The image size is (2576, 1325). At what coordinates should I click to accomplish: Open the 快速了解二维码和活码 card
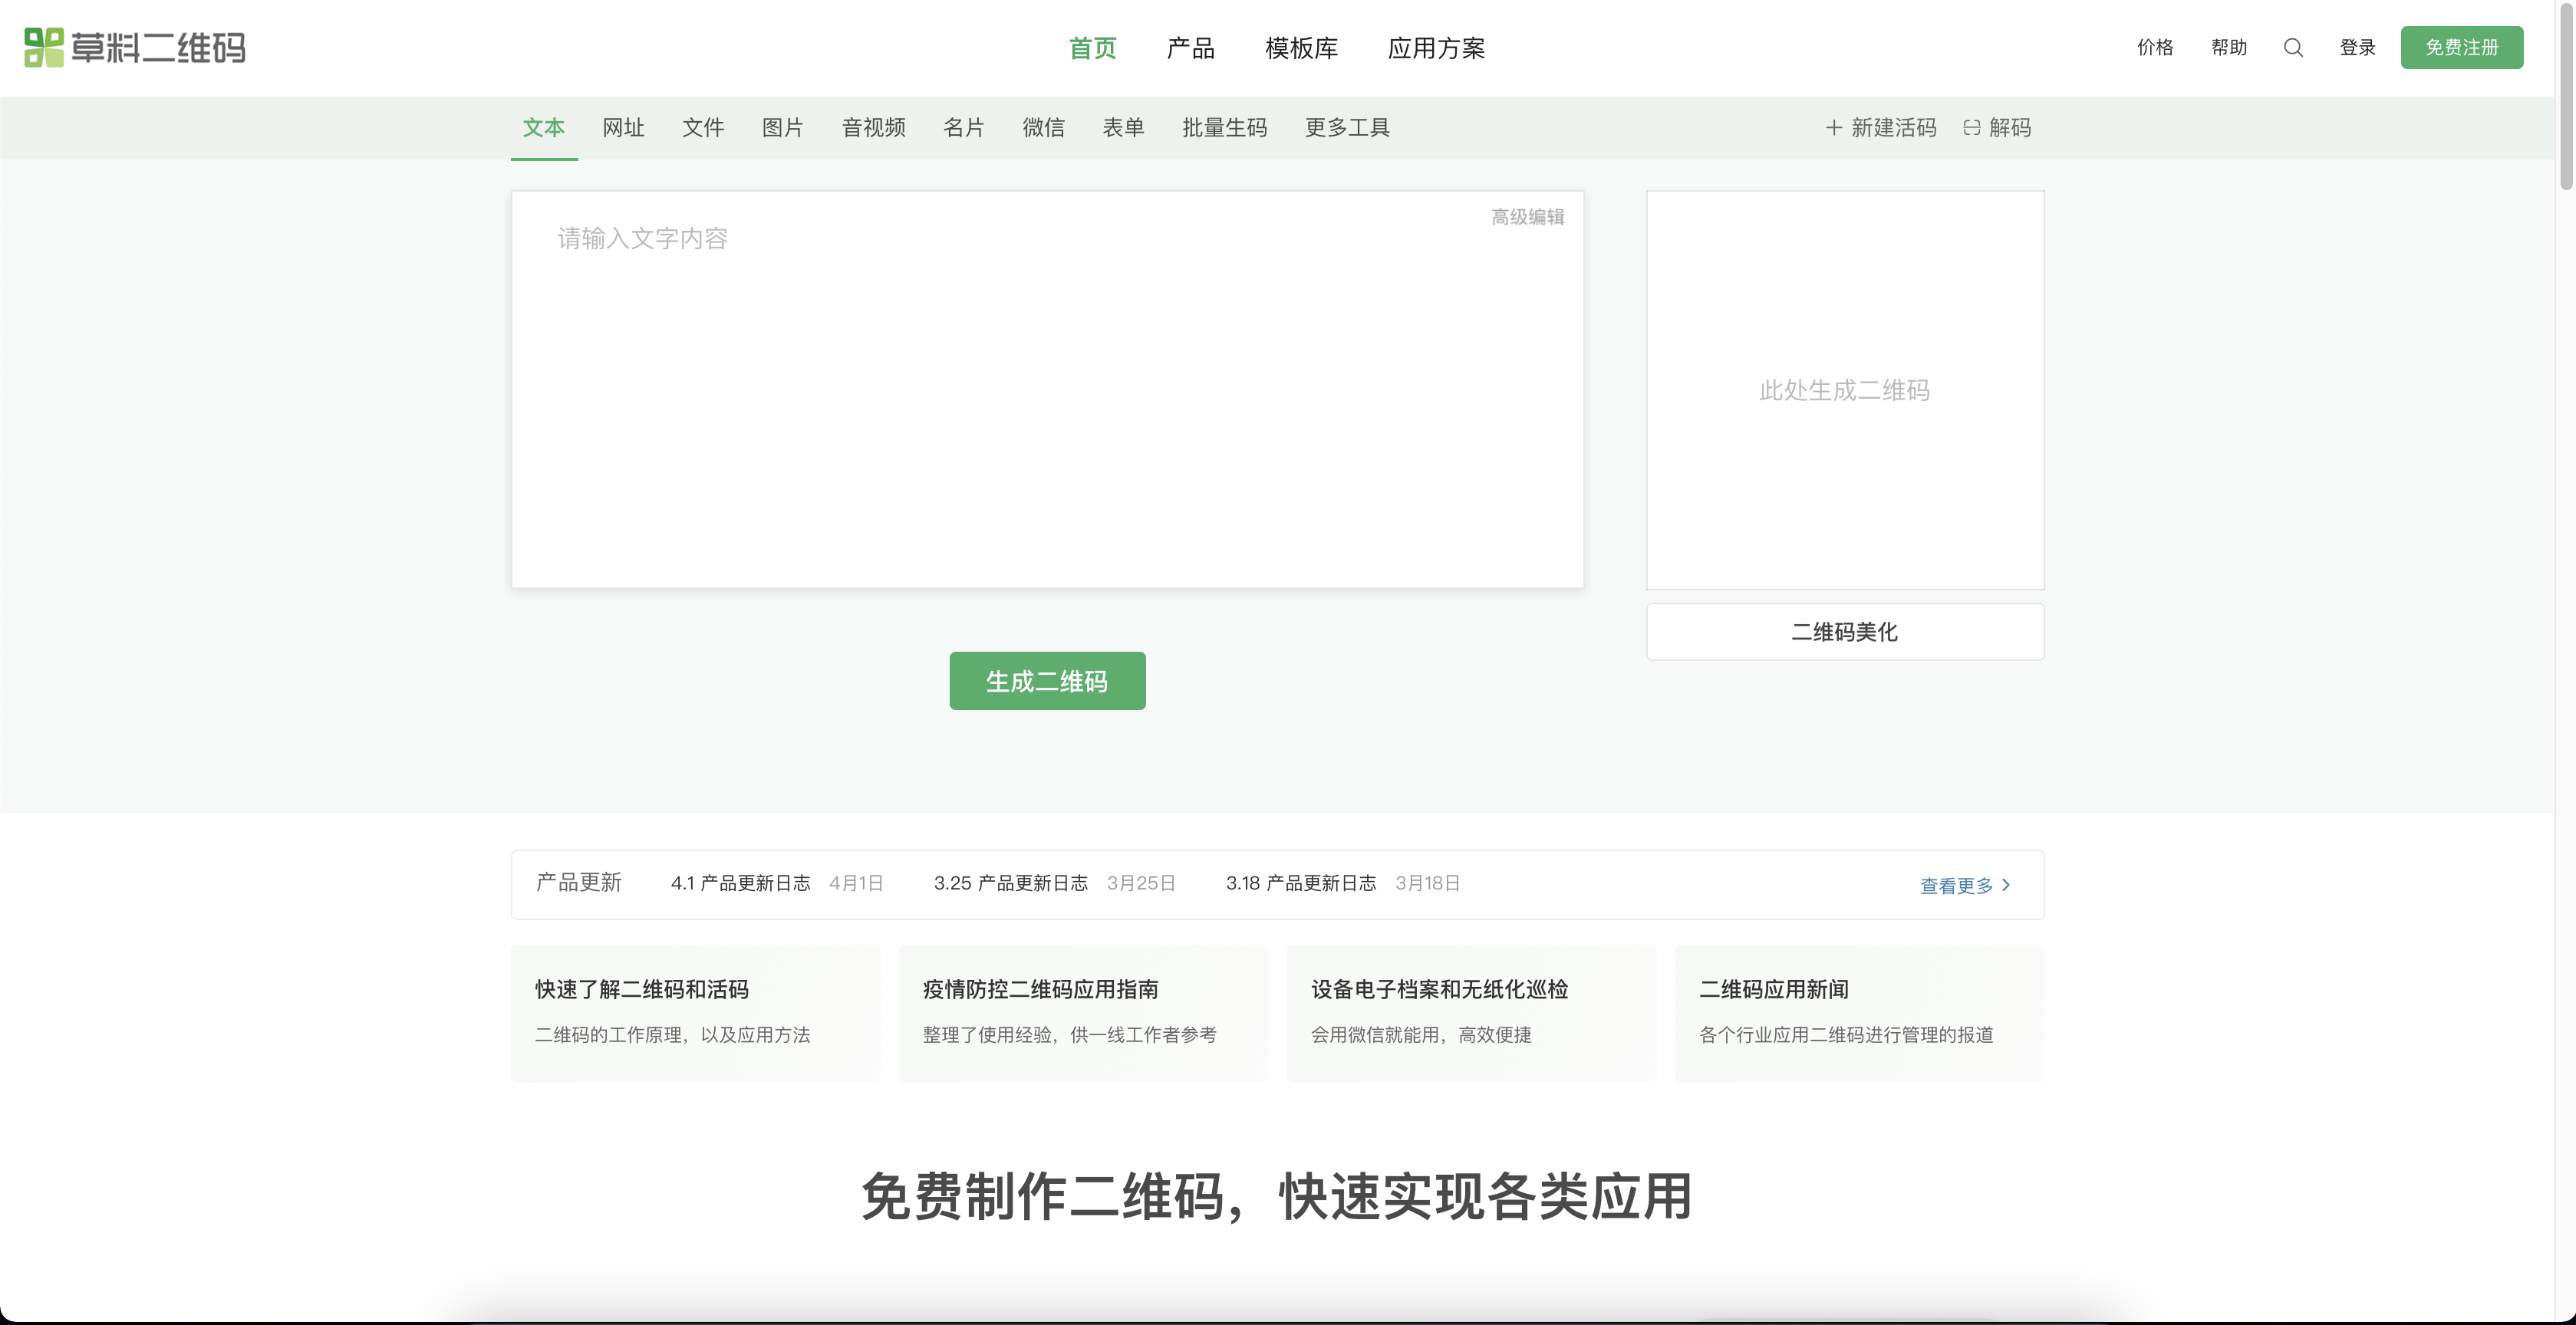(695, 1012)
